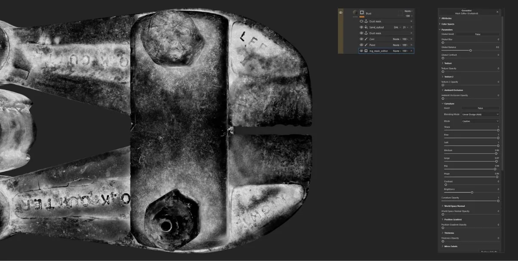Adjust the Global Contrast slider
Screen dimensions: 518x261
(x=470, y=58)
